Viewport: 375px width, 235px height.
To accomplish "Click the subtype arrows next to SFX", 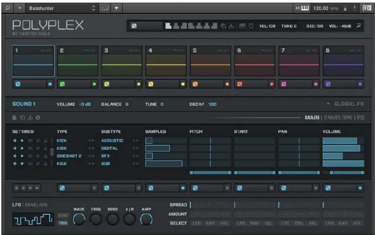I will coord(136,156).
